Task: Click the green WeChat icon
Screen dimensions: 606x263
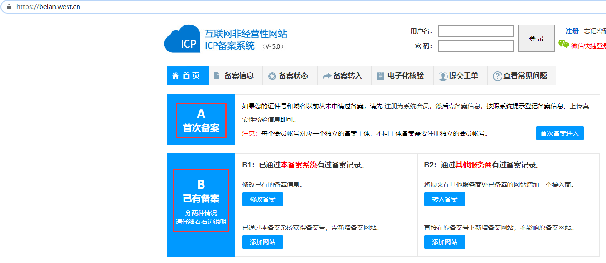Action: [x=564, y=44]
